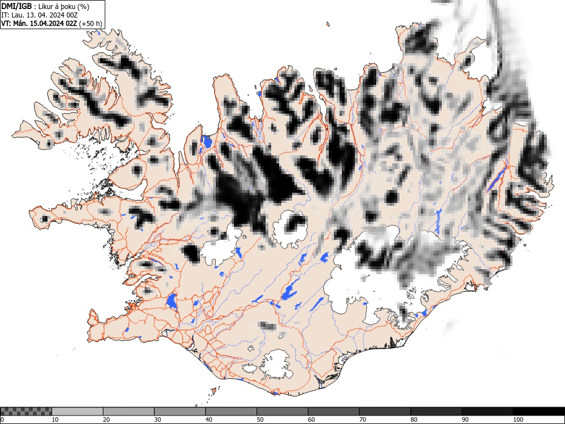The width and height of the screenshot is (565, 424).
Task: Click the legend label "80"
Action: (414, 419)
